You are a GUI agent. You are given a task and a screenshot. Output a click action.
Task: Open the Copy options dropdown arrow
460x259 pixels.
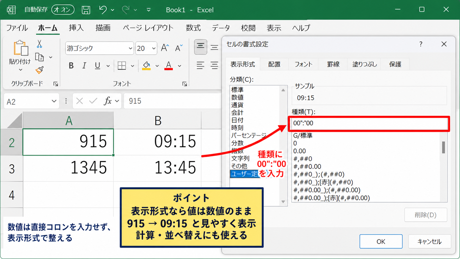pos(51,57)
